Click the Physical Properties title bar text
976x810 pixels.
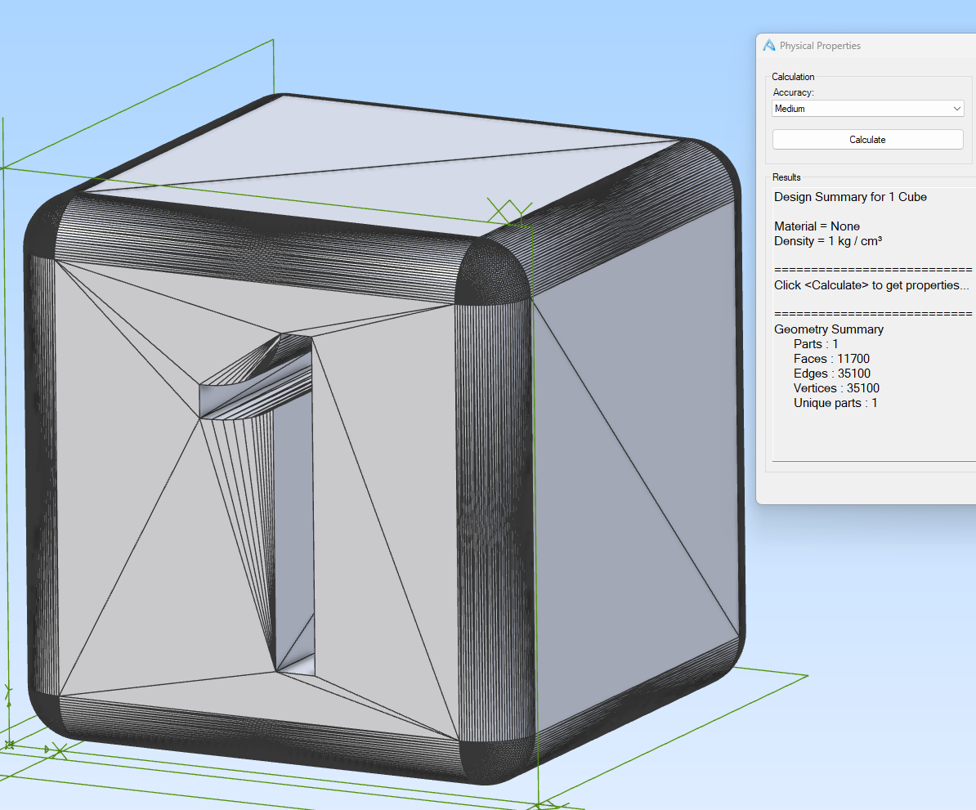[820, 46]
